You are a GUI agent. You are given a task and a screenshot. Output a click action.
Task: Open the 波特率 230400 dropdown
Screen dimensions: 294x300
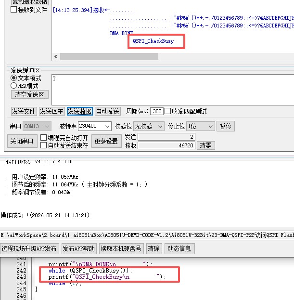pyautogui.click(x=95, y=126)
